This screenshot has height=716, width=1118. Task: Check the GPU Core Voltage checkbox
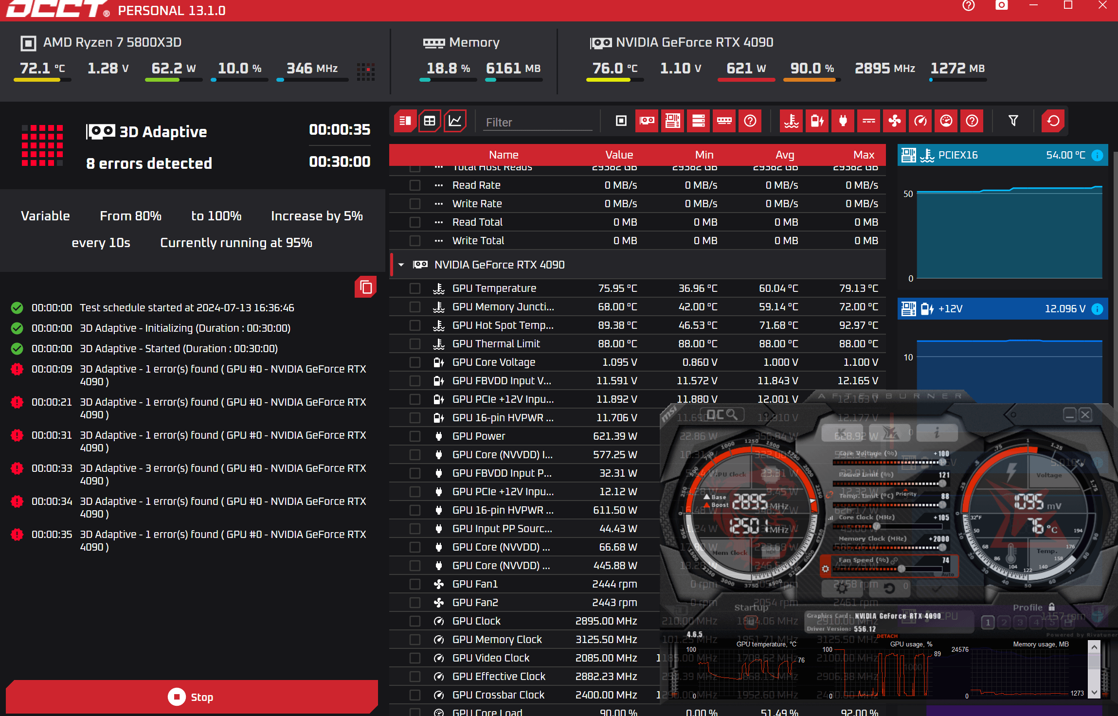(x=415, y=362)
